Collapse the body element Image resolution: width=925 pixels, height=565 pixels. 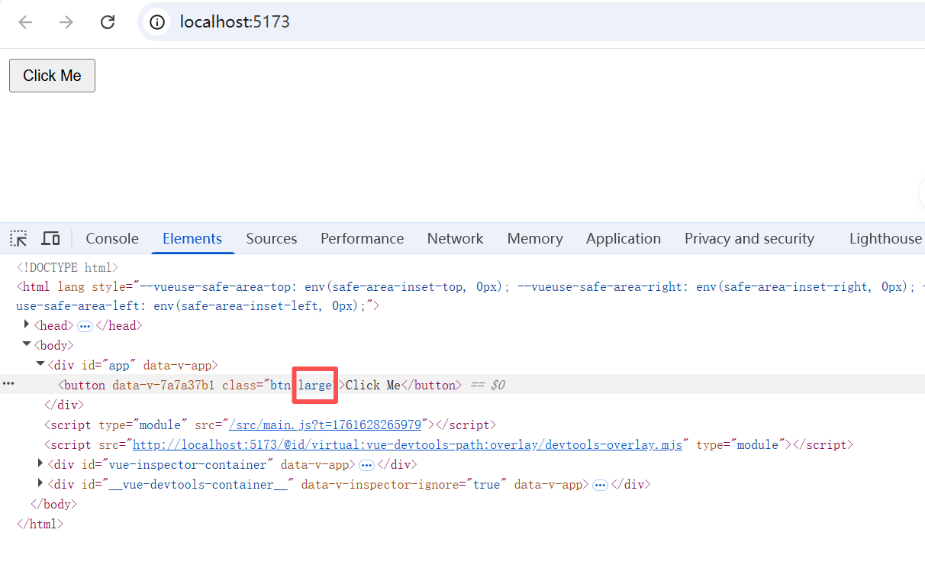tap(27, 344)
